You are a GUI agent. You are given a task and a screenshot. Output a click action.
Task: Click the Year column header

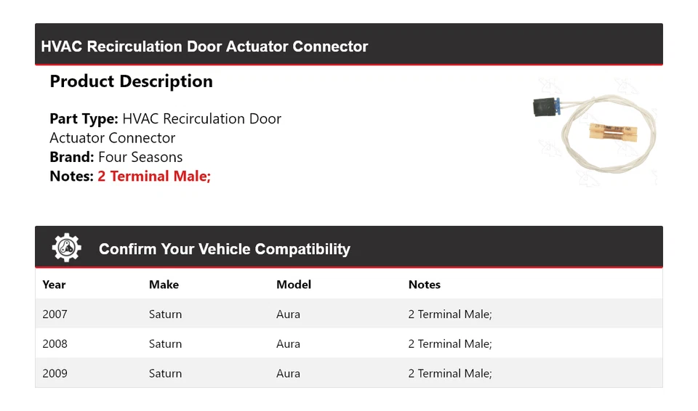[54, 285]
